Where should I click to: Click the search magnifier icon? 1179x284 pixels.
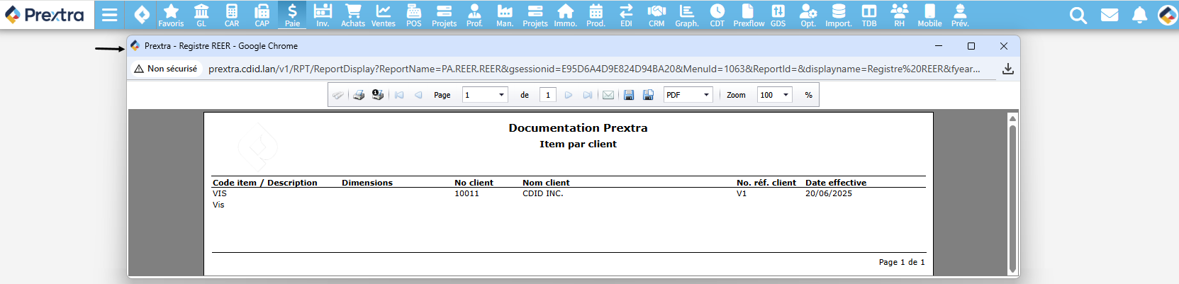point(1078,15)
